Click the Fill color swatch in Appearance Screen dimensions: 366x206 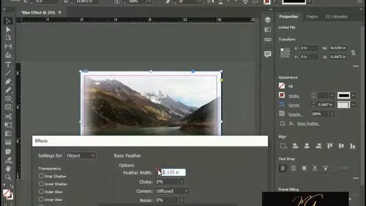tap(282, 86)
